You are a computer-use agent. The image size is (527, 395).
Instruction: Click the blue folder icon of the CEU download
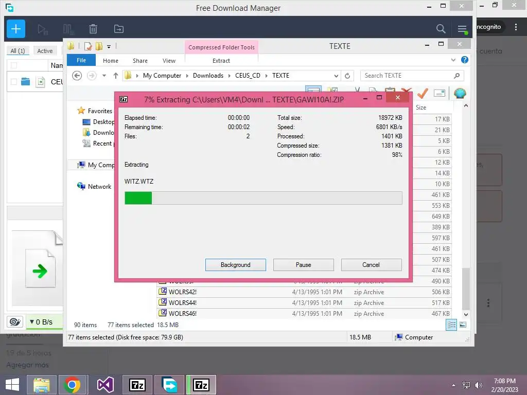(26, 81)
